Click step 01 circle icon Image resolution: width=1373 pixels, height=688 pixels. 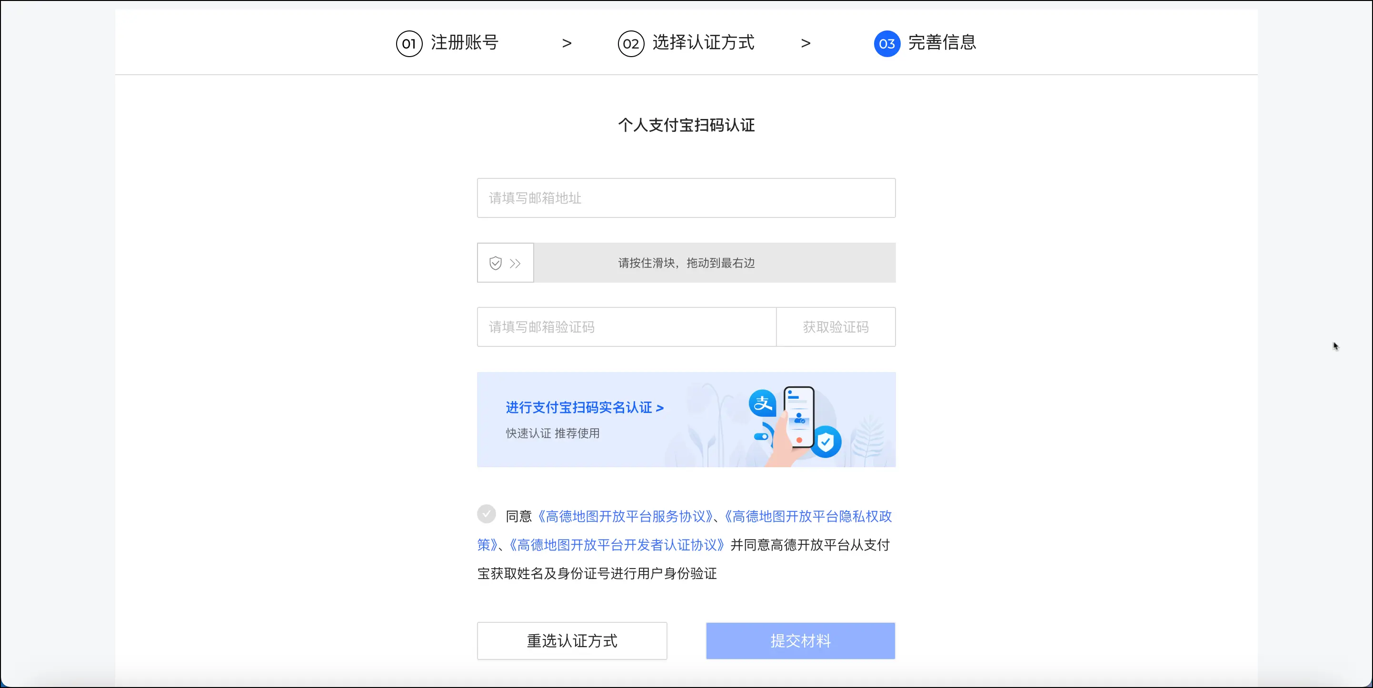pyautogui.click(x=409, y=44)
